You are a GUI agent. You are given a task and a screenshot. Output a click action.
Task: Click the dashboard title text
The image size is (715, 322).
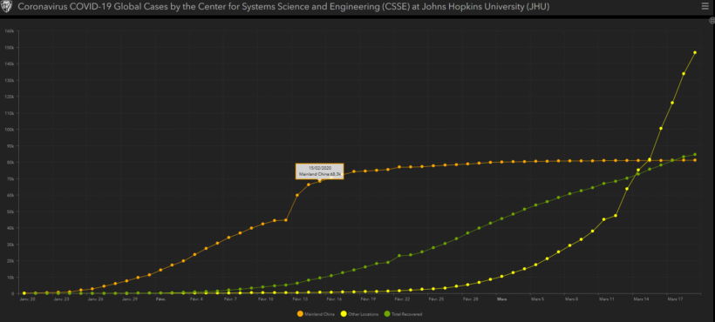tap(283, 7)
